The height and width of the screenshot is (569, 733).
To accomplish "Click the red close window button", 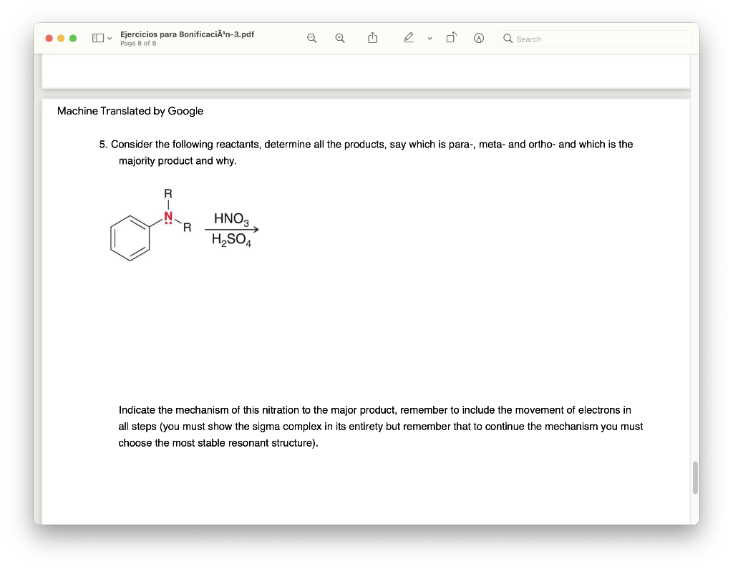I will [48, 39].
